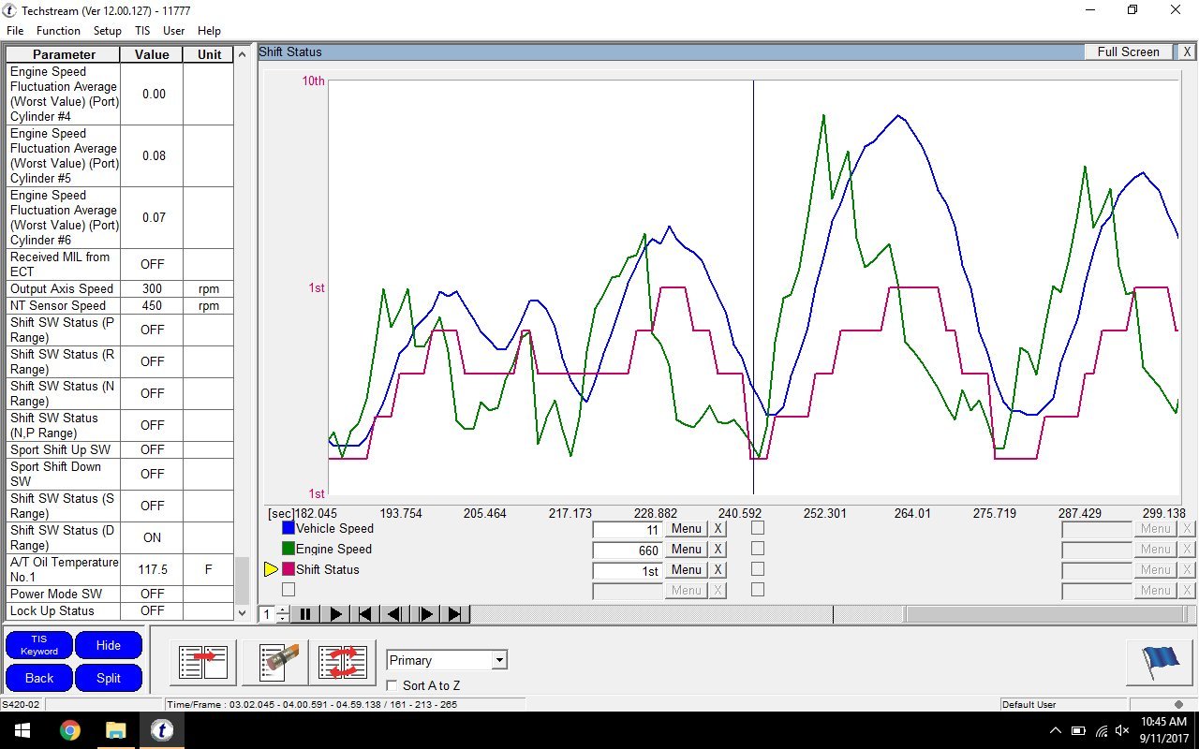Tick the checkbox on the Engine Speed row
Viewport: 1199px width, 749px height.
point(758,549)
